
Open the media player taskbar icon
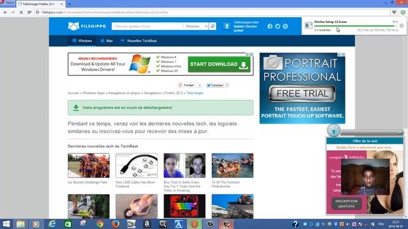36,224
